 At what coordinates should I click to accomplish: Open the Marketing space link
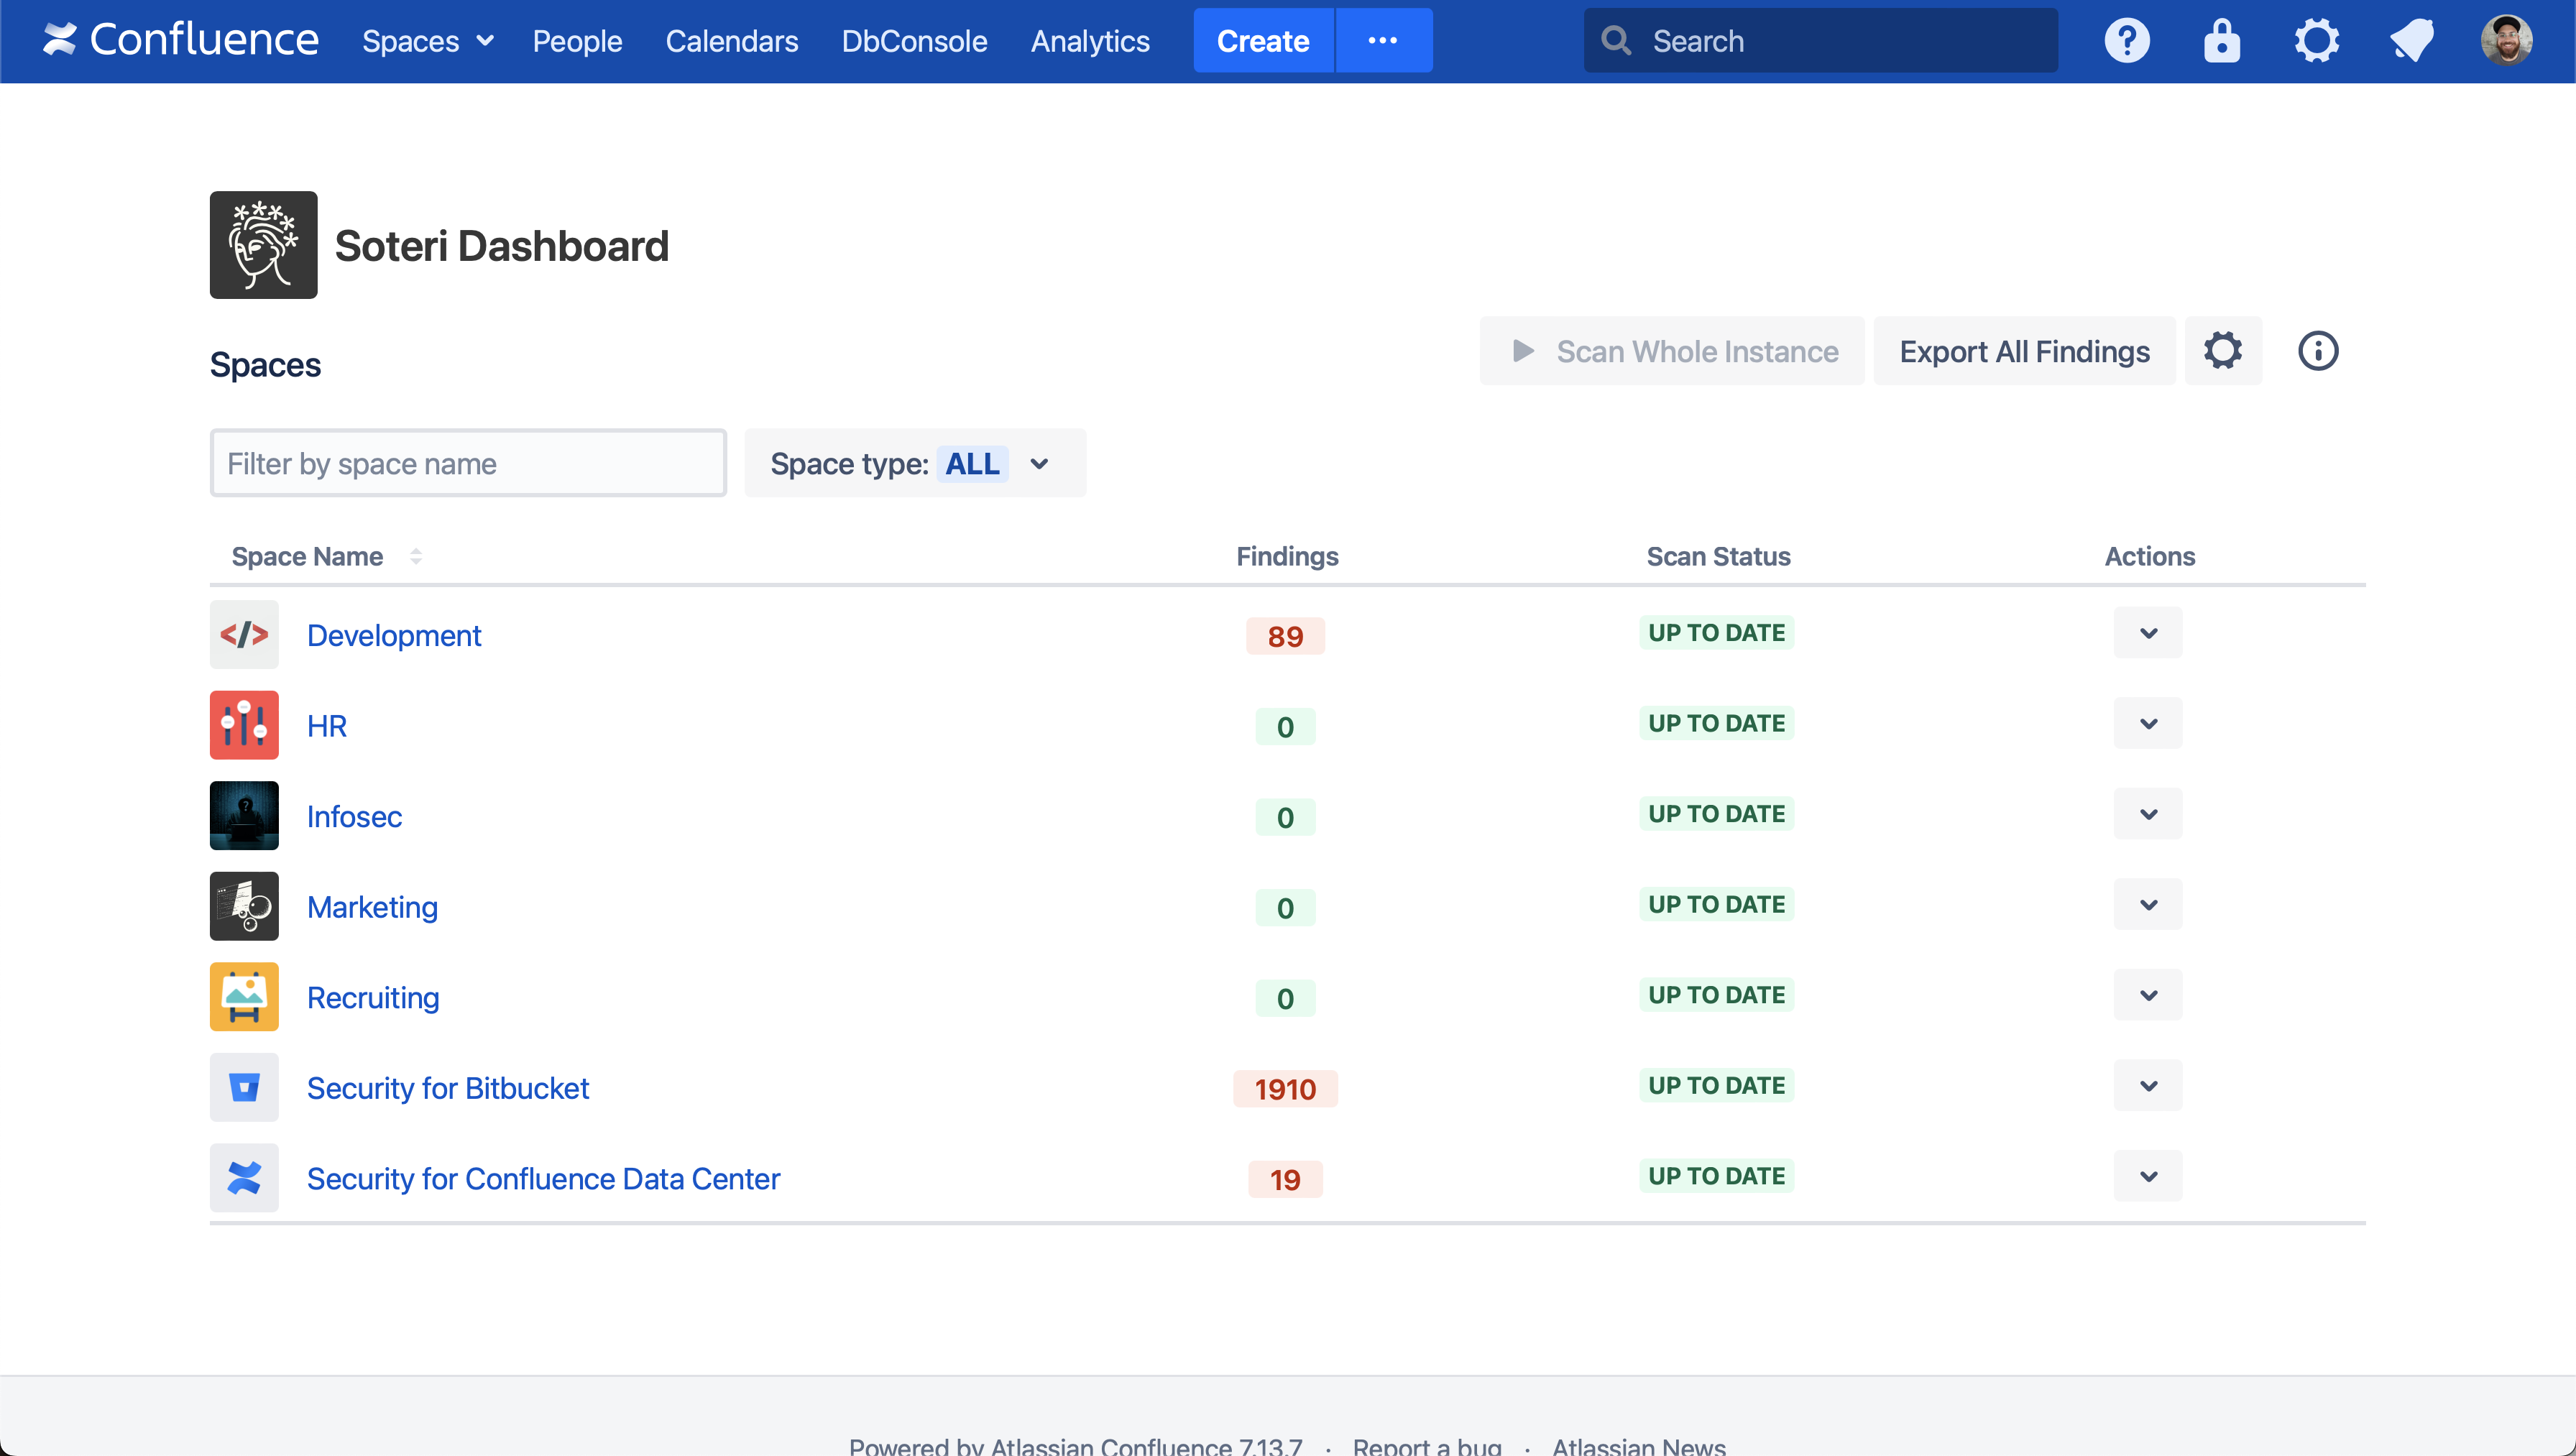tap(372, 907)
